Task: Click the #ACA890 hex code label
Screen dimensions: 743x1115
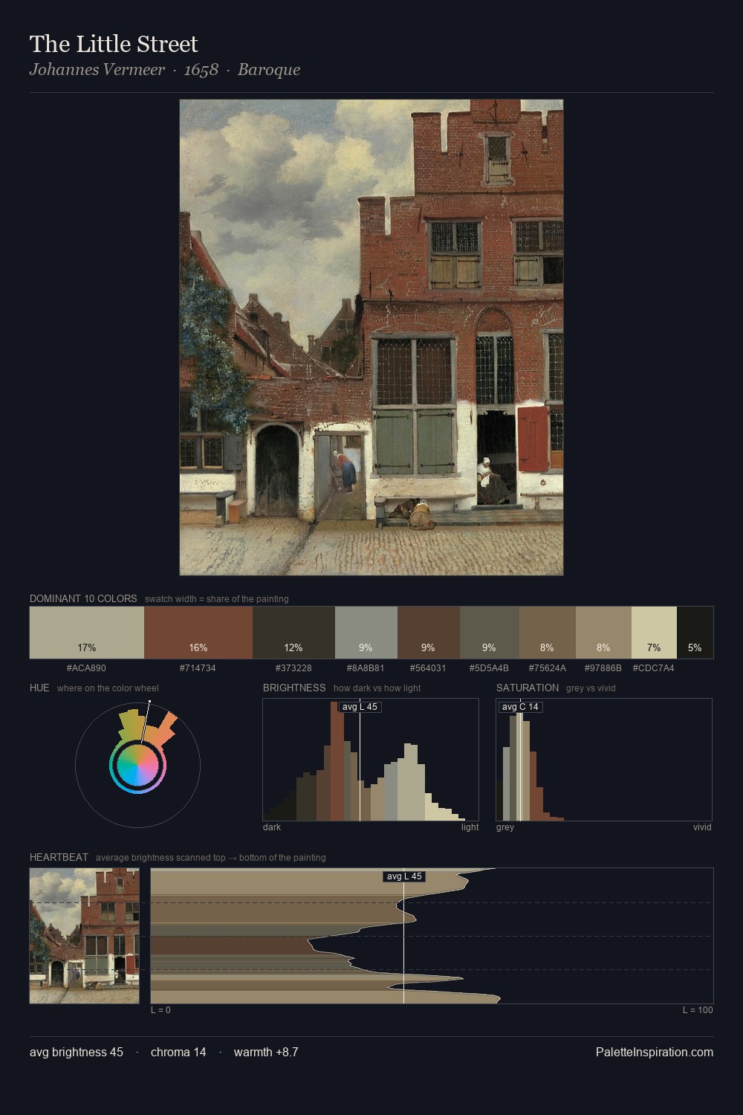Action: point(86,668)
